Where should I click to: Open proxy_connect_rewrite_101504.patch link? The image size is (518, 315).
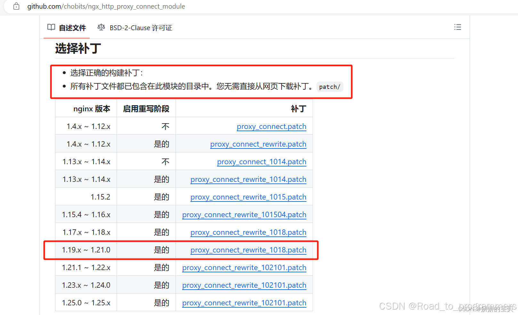click(244, 215)
